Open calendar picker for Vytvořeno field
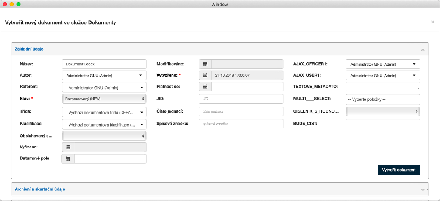The width and height of the screenshot is (440, 201). click(x=205, y=75)
